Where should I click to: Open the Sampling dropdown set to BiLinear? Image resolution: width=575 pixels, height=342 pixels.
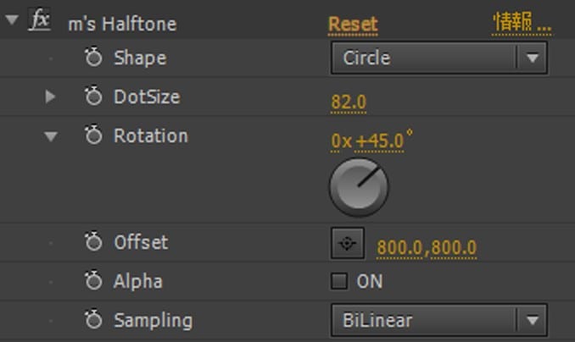pyautogui.click(x=438, y=321)
